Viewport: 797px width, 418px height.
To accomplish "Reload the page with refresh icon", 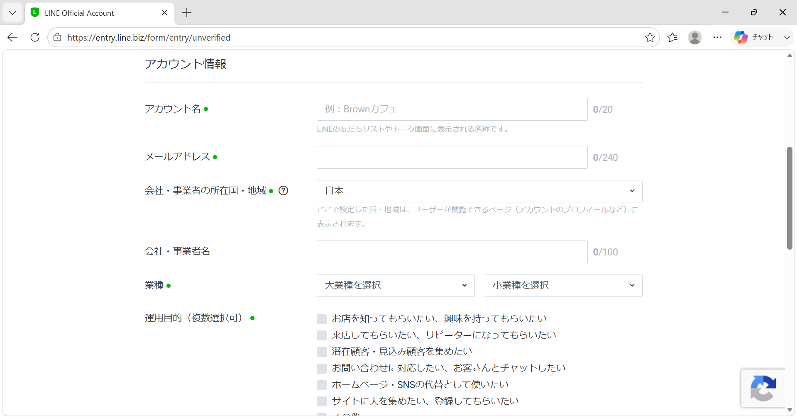I will point(35,37).
